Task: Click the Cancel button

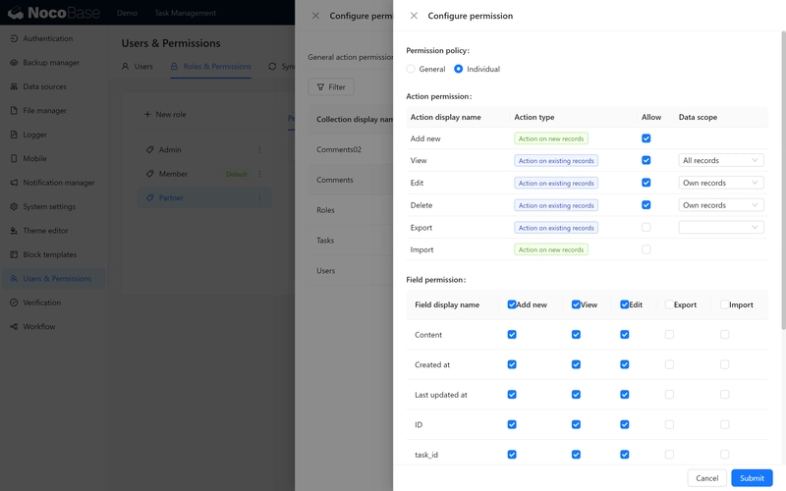Action: pos(706,478)
